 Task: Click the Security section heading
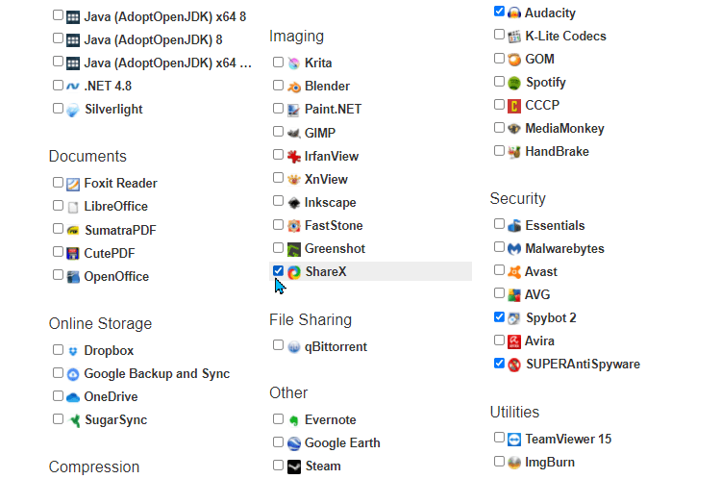(518, 199)
